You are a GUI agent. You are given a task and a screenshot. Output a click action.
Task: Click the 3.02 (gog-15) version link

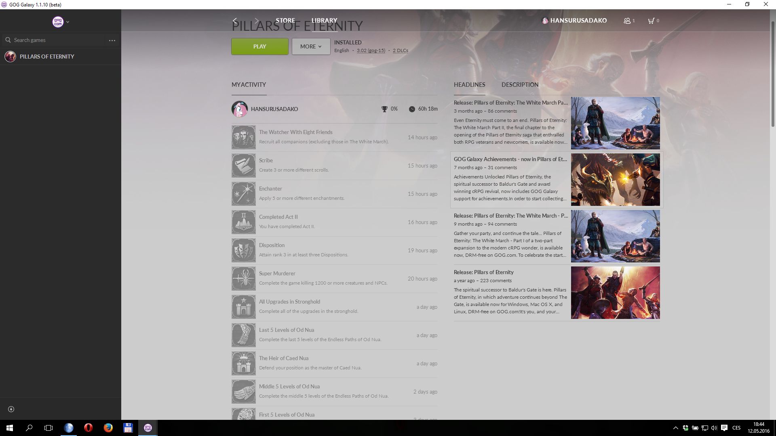click(x=371, y=50)
